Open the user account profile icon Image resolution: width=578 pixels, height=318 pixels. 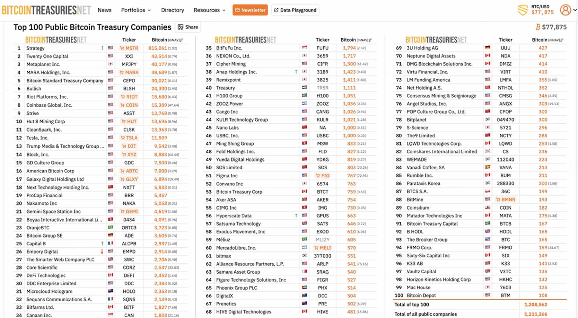[565, 10]
